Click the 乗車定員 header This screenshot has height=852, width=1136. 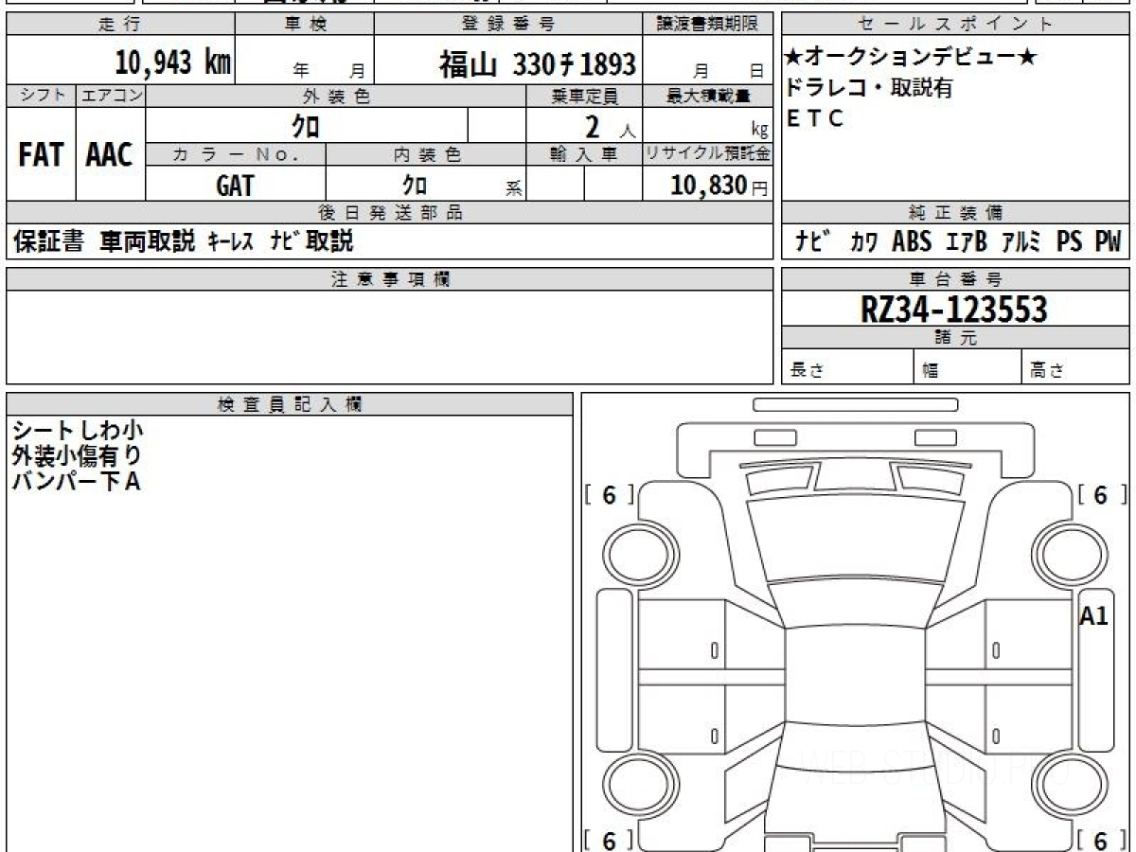click(584, 96)
